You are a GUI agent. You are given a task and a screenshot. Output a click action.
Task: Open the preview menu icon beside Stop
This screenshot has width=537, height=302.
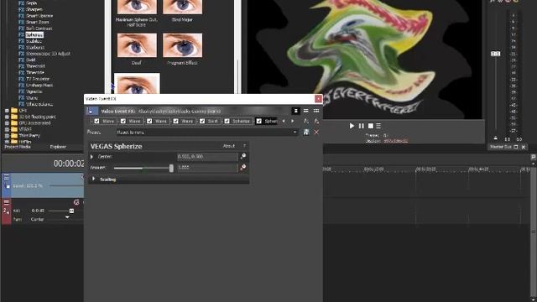point(378,126)
